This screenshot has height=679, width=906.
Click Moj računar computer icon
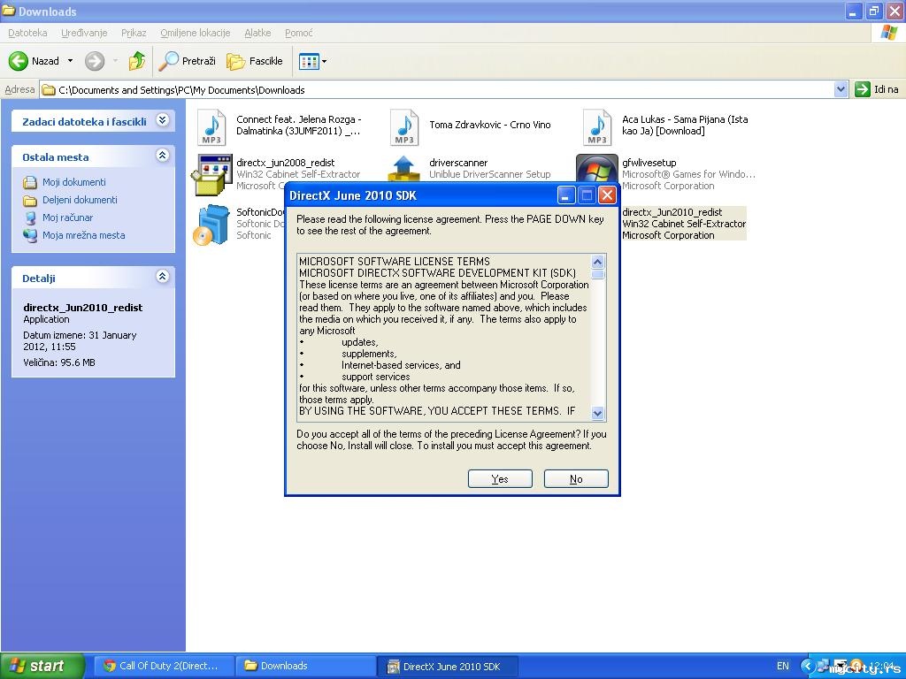pyautogui.click(x=30, y=217)
